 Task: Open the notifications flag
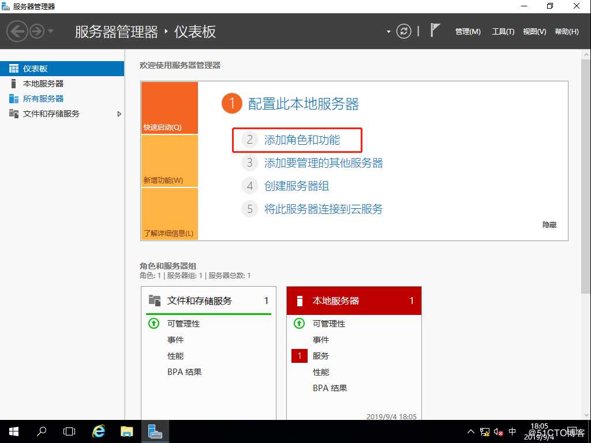(435, 30)
